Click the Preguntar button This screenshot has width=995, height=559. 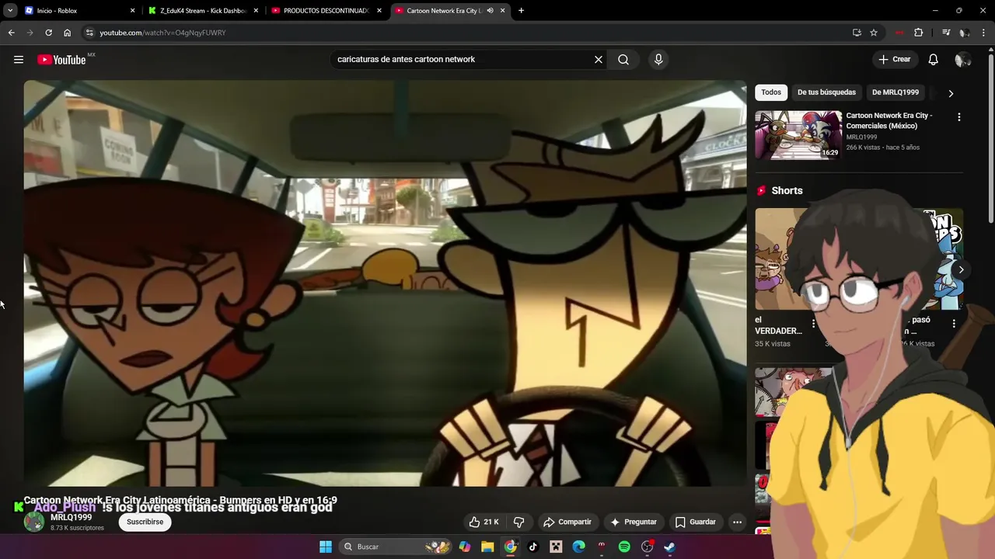[x=634, y=522]
